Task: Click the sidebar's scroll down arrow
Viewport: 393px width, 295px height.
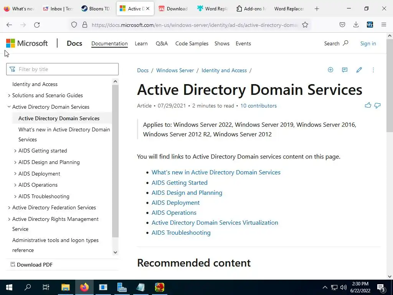Action: [115, 252]
